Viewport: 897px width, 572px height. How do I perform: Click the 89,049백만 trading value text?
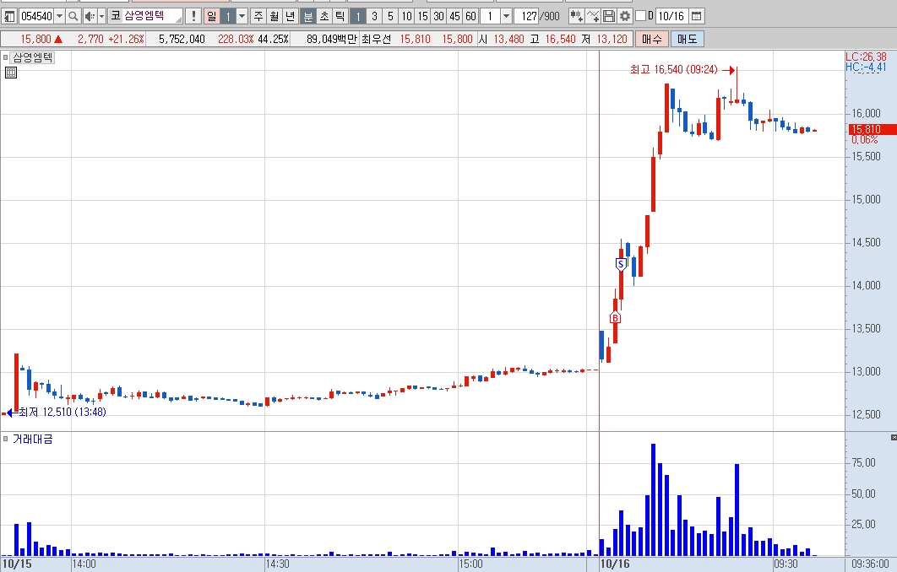click(x=331, y=39)
